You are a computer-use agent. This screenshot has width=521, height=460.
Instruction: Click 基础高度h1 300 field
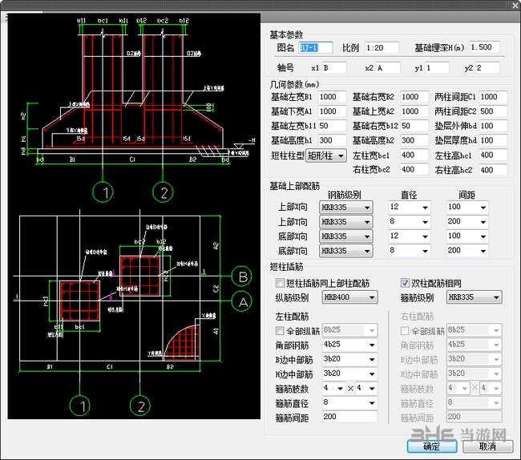333,140
